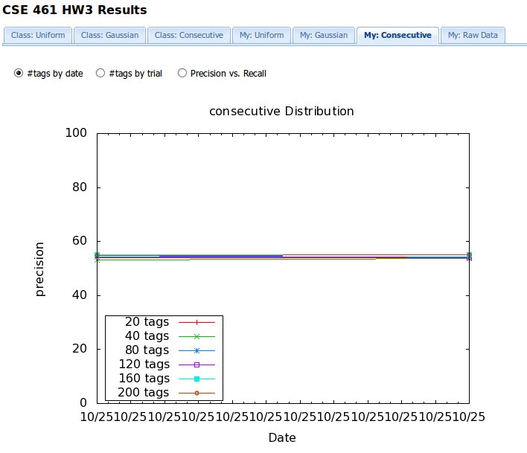The height and width of the screenshot is (453, 527).
Task: Show the My: Raw Data tab
Action: (473, 35)
